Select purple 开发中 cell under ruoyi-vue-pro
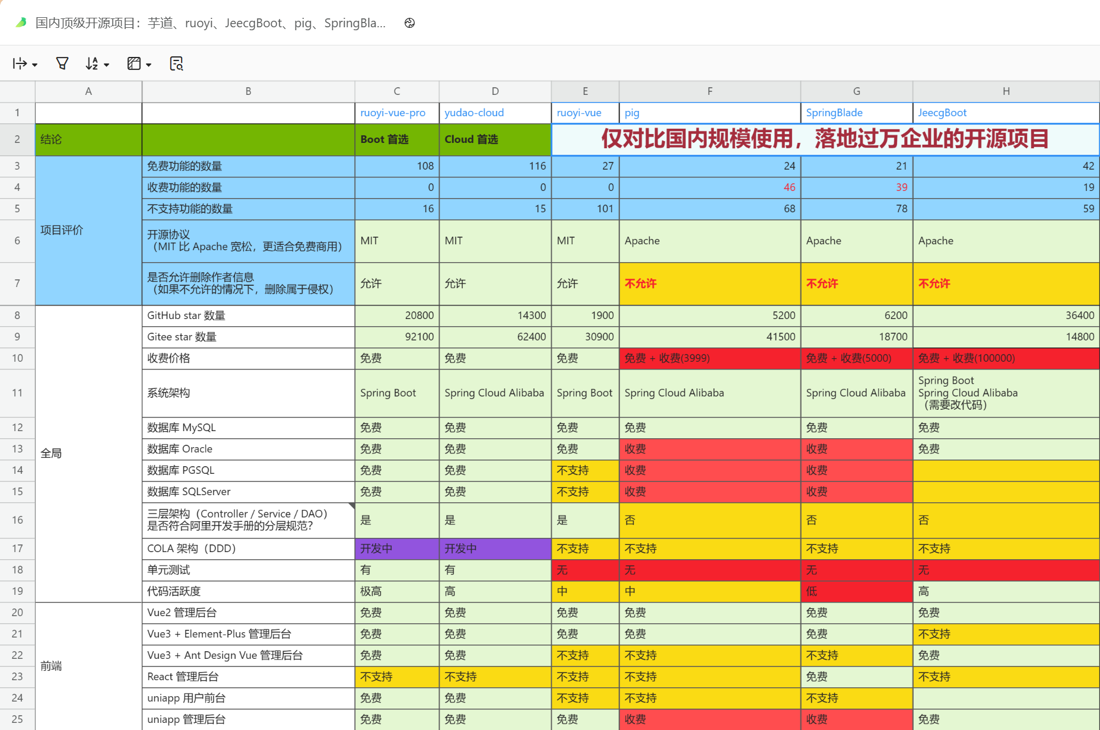Screen dimensions: 1100x730 [396, 549]
